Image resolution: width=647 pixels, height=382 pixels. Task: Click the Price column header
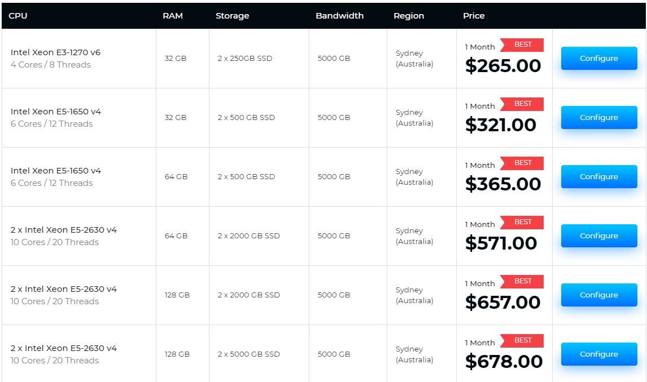pyautogui.click(x=474, y=16)
